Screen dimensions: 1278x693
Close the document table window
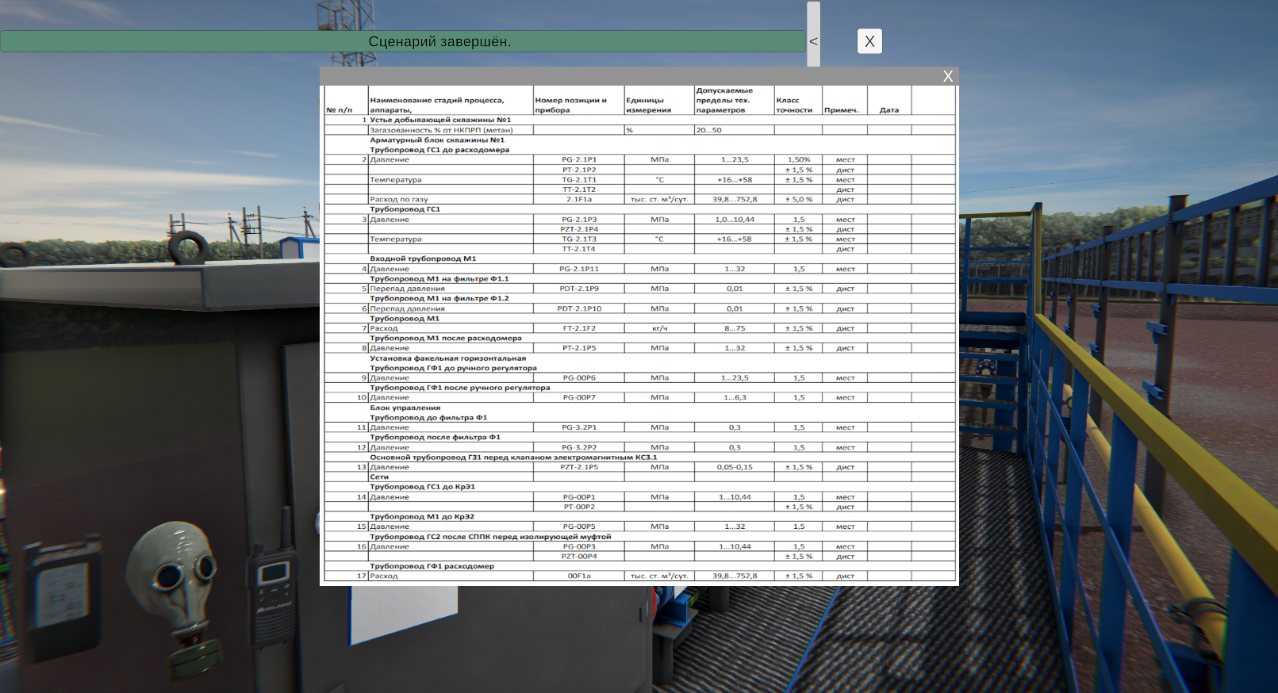coord(947,76)
